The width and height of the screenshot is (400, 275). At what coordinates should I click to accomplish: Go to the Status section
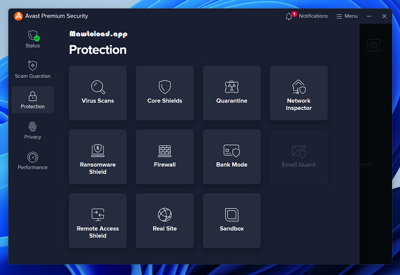coord(33,39)
